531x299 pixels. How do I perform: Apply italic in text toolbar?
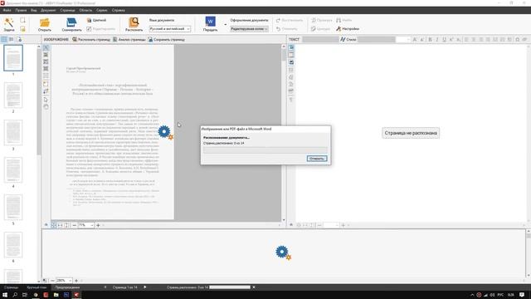[437, 40]
